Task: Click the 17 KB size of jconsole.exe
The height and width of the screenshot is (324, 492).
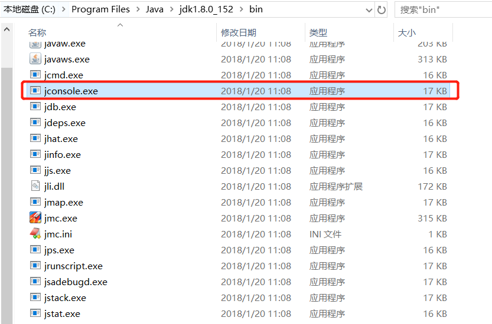Action: point(435,91)
